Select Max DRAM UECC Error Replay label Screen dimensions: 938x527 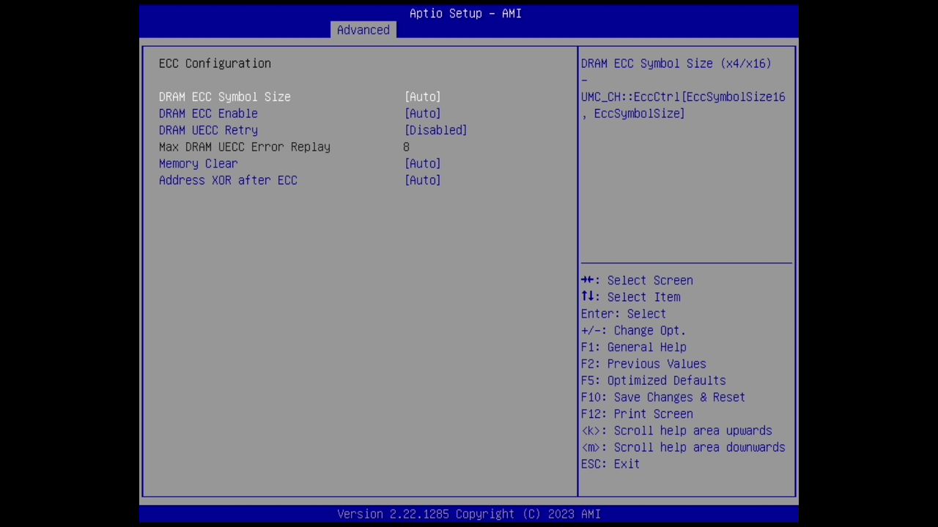click(245, 147)
